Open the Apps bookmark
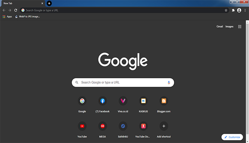This screenshot has width=249, height=143. (7, 16)
